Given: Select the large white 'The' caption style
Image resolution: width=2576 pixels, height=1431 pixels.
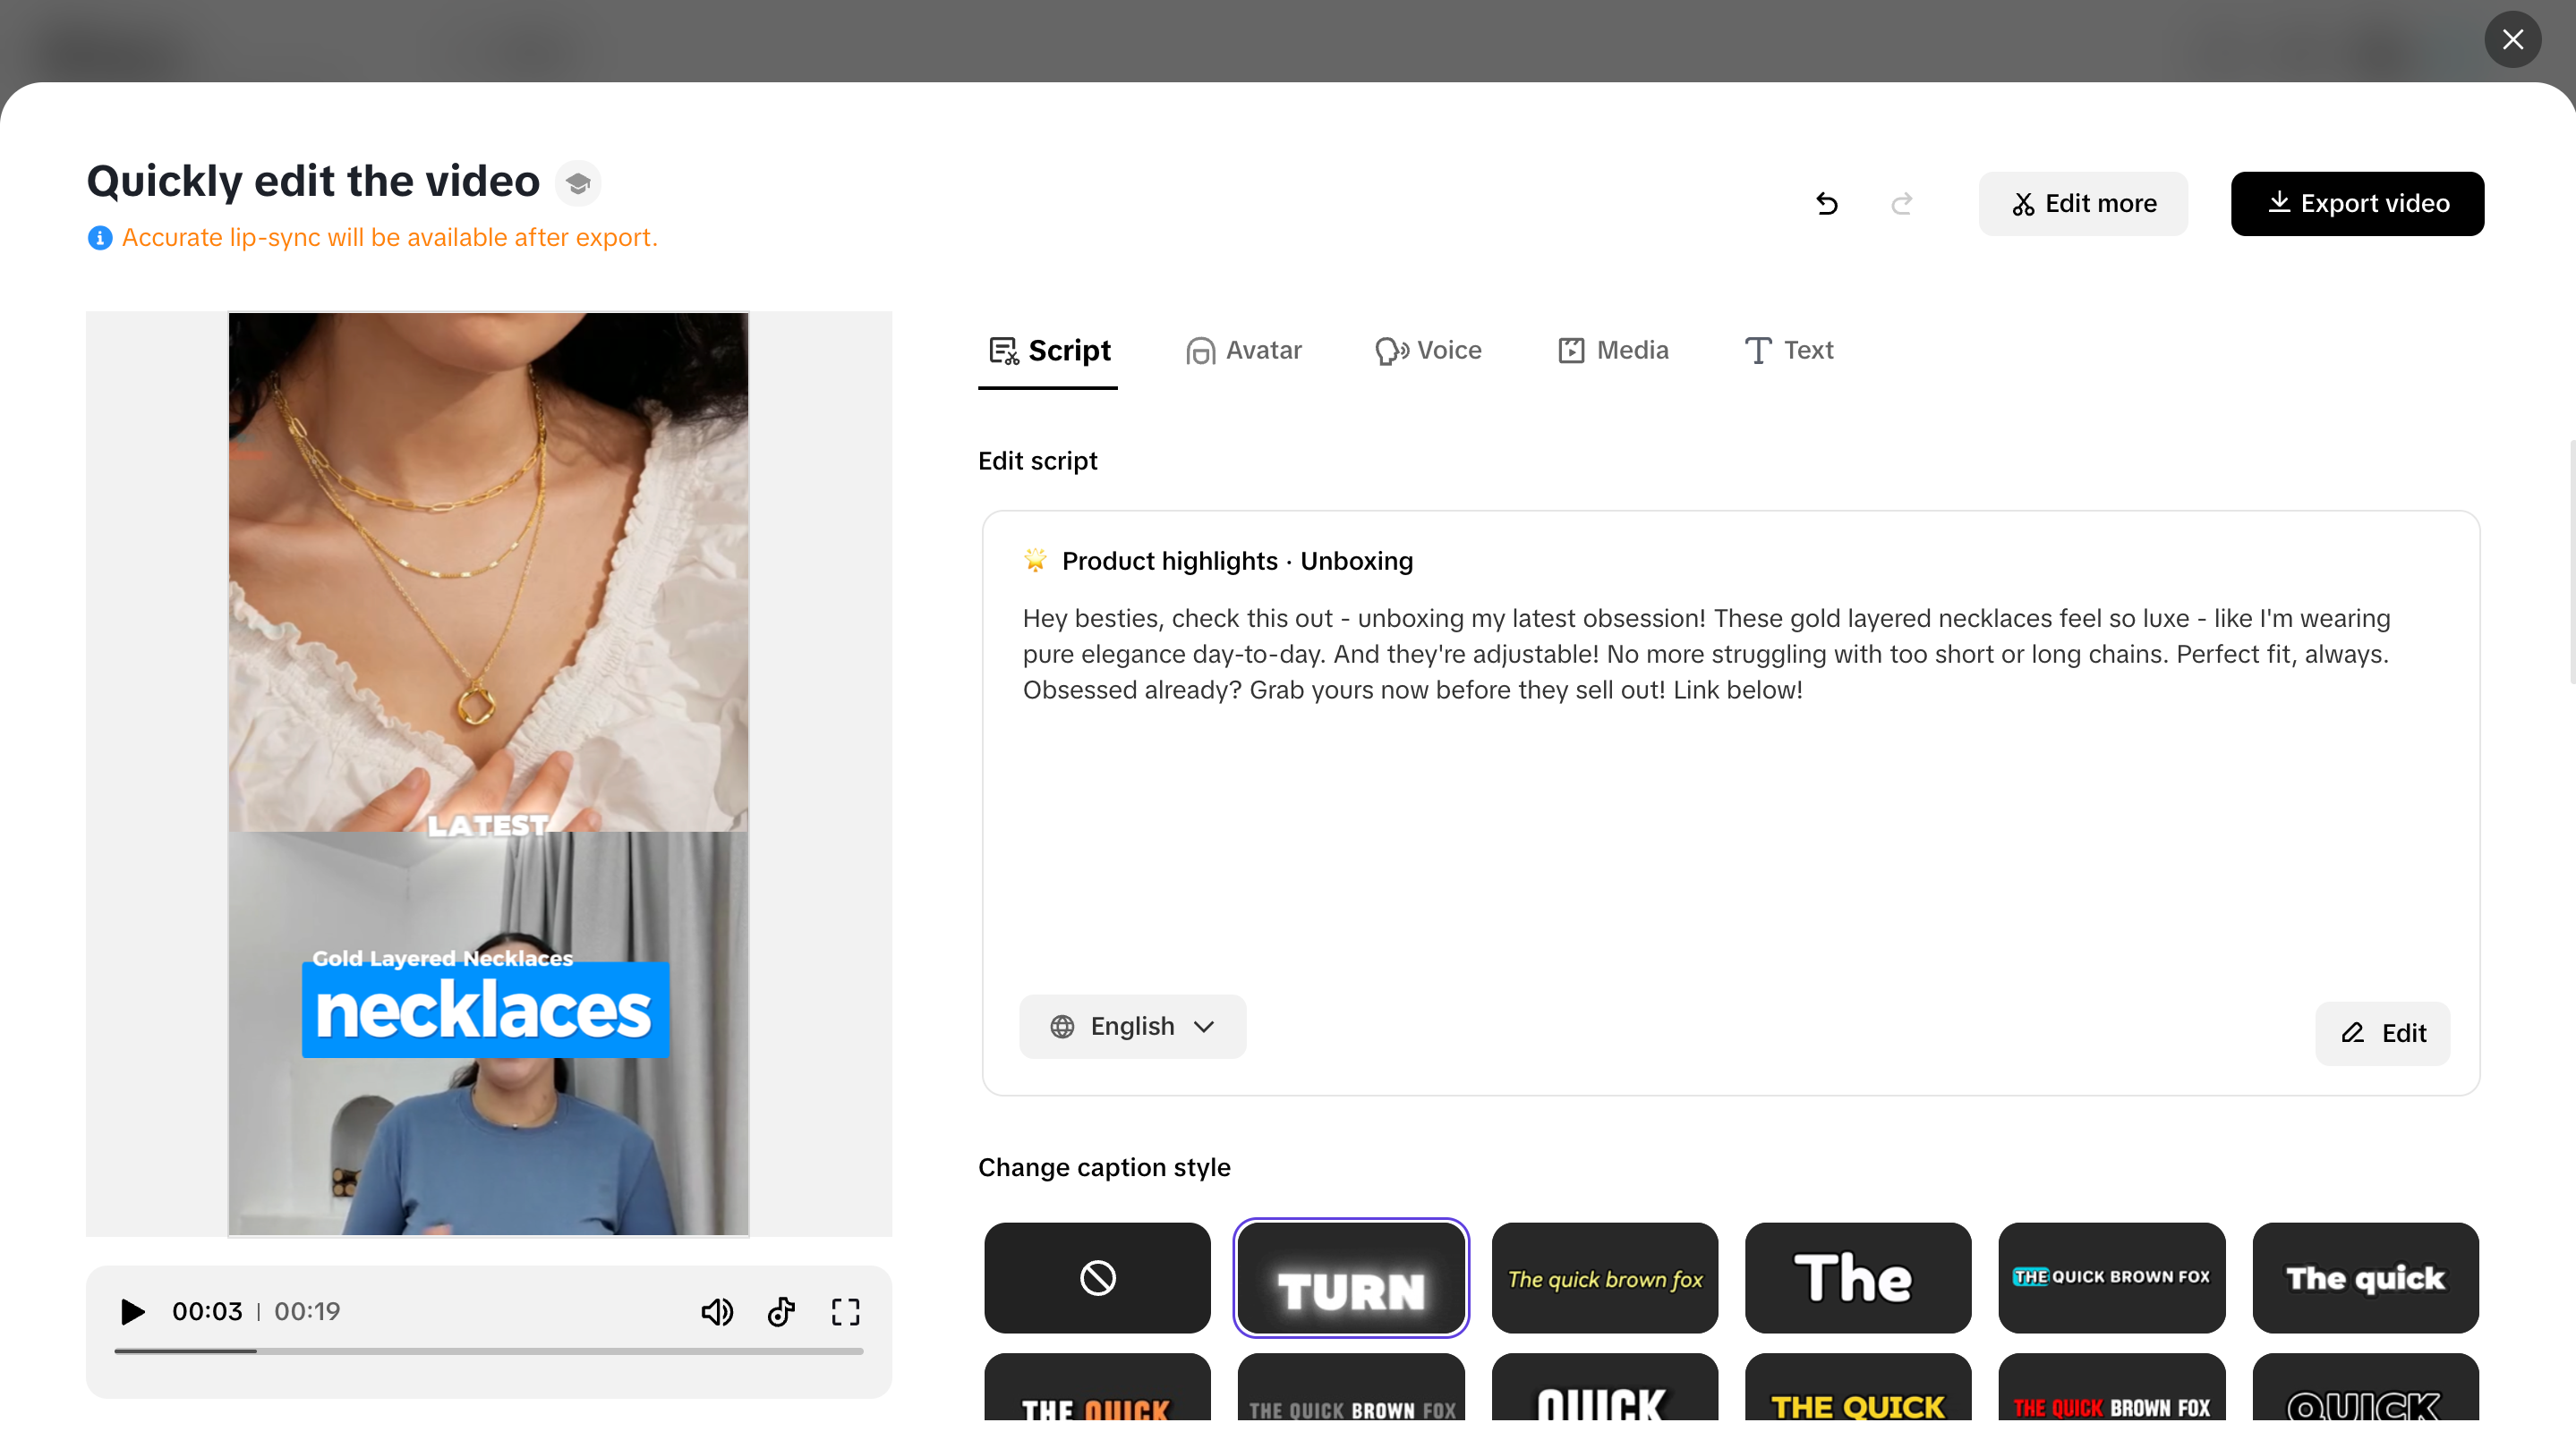Looking at the screenshot, I should coord(1858,1277).
